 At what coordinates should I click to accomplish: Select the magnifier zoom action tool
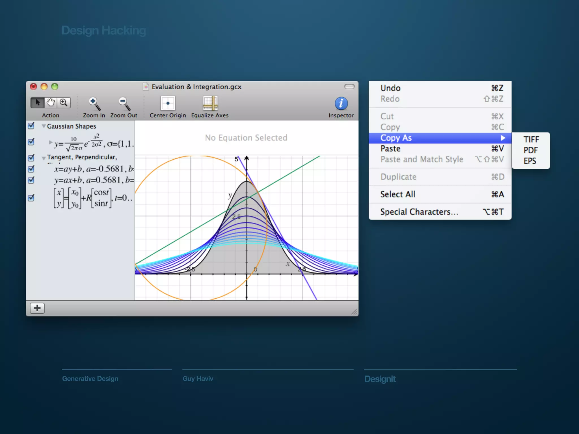pos(64,103)
